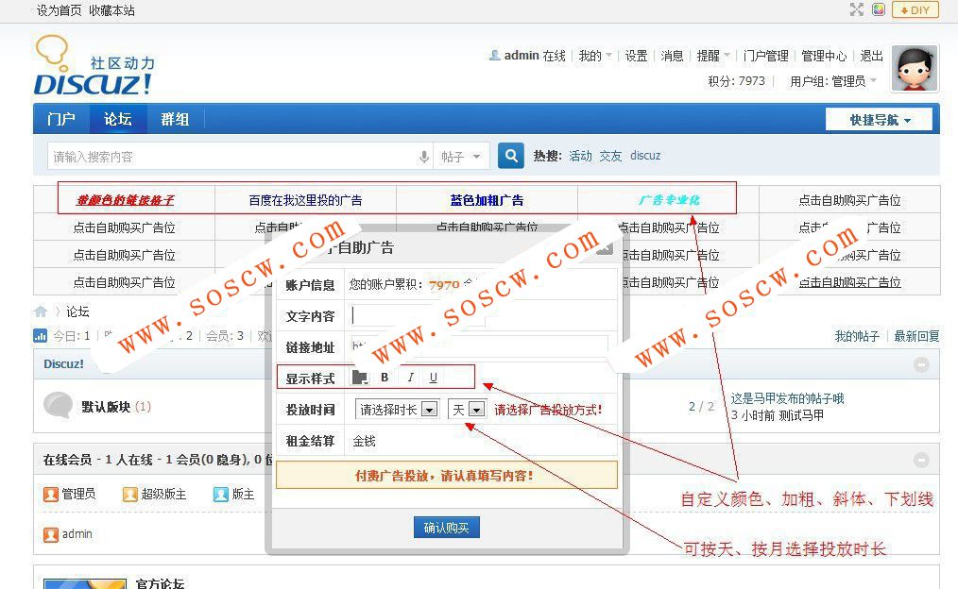Open the admin profile link
Image resolution: width=958 pixels, height=589 pixels.
(x=522, y=56)
